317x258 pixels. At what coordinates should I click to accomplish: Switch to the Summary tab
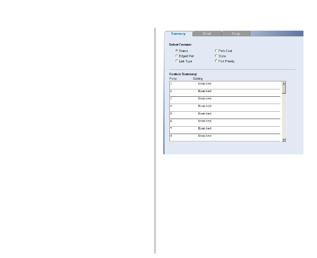coord(178,34)
